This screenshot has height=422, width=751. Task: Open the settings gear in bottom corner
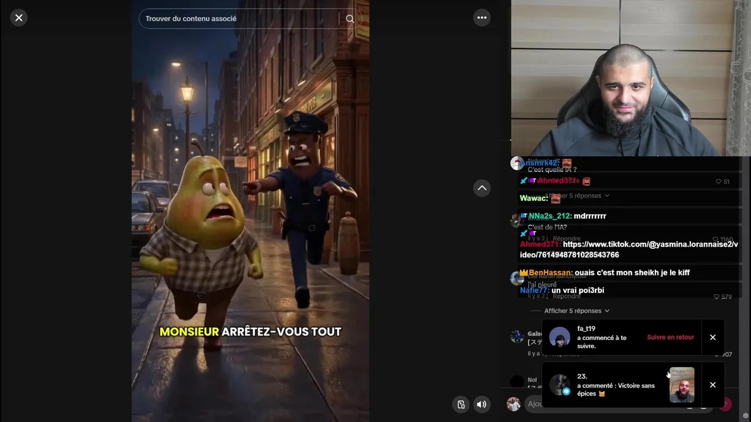[x=745, y=416]
